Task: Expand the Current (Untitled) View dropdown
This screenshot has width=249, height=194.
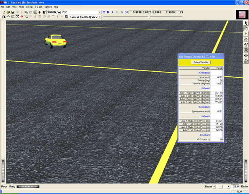Action: (100, 17)
